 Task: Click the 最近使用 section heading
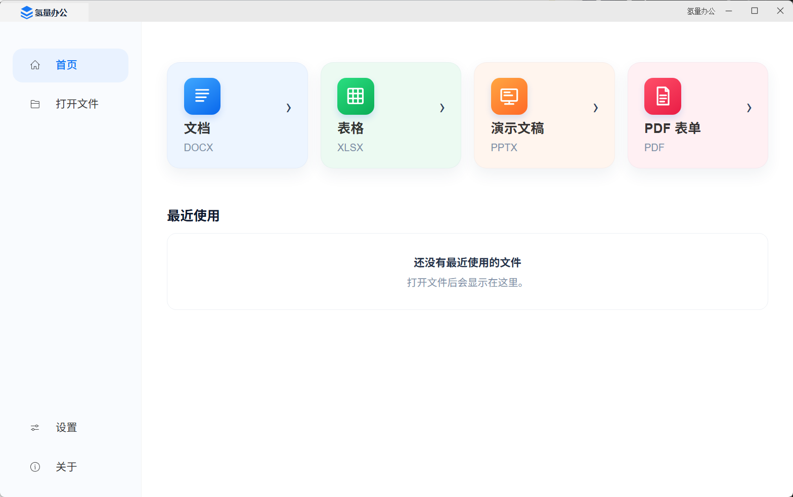click(x=193, y=216)
